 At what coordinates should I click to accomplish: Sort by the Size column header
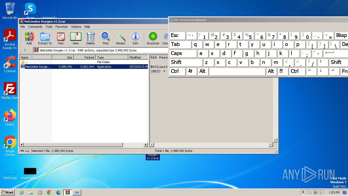coord(63,57)
